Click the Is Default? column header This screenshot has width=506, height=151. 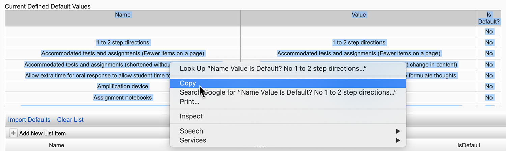click(x=489, y=18)
